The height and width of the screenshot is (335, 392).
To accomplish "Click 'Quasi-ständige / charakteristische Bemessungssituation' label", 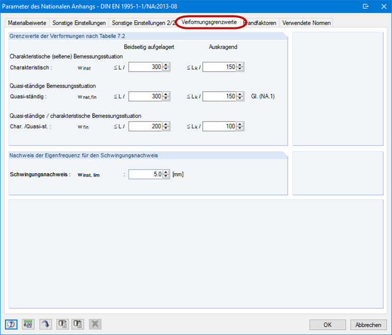I will click(75, 116).
